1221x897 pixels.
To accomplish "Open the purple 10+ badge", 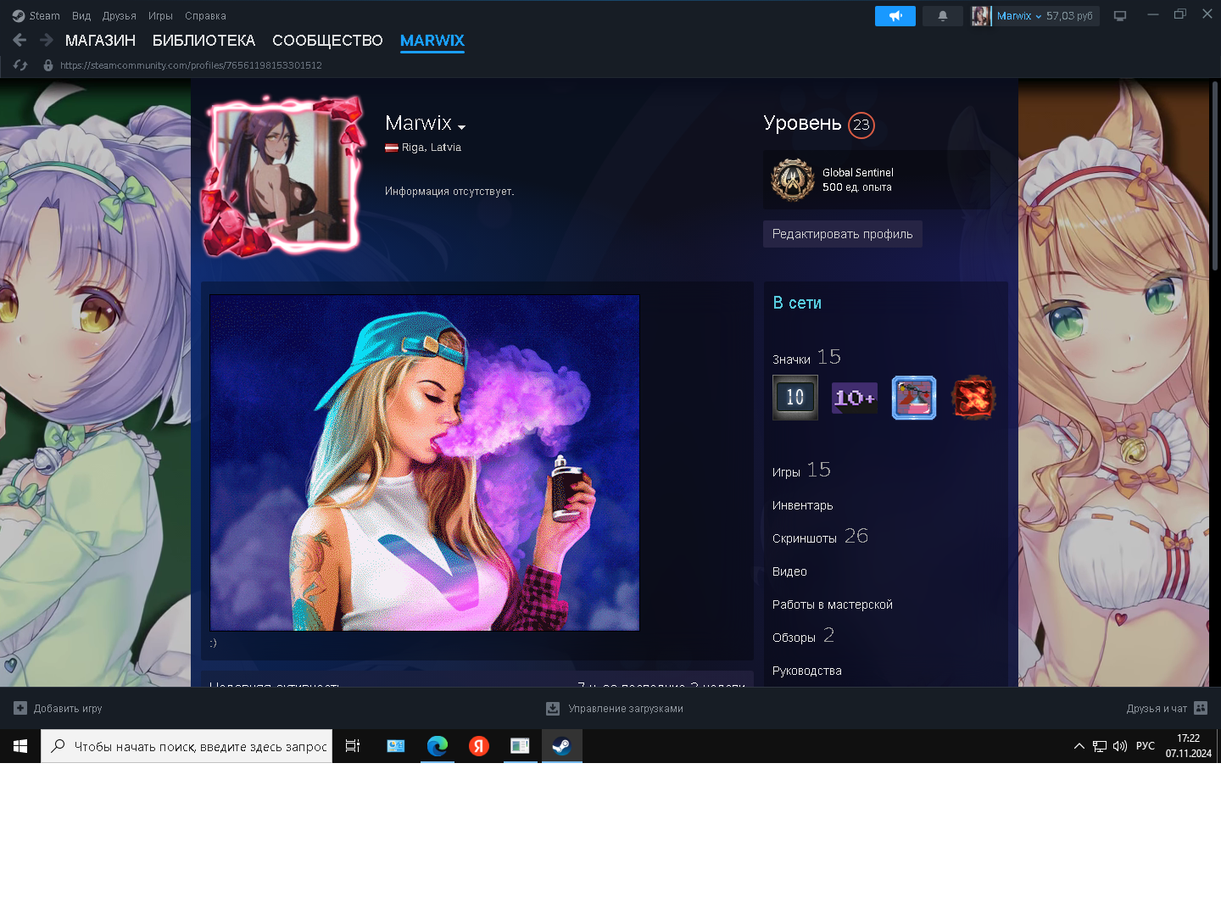I will point(855,398).
